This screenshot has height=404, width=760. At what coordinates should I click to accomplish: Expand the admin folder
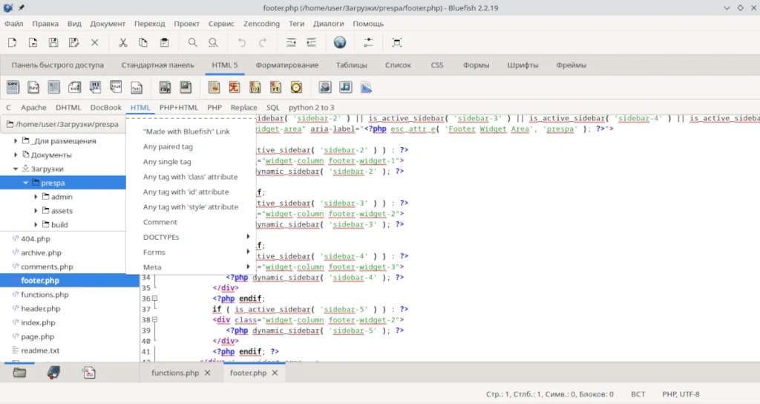(36, 197)
